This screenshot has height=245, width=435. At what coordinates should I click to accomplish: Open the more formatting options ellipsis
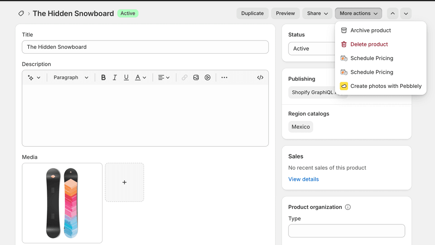(224, 77)
